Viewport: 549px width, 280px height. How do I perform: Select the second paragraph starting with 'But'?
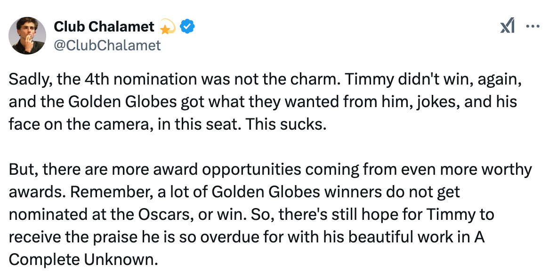point(270,214)
